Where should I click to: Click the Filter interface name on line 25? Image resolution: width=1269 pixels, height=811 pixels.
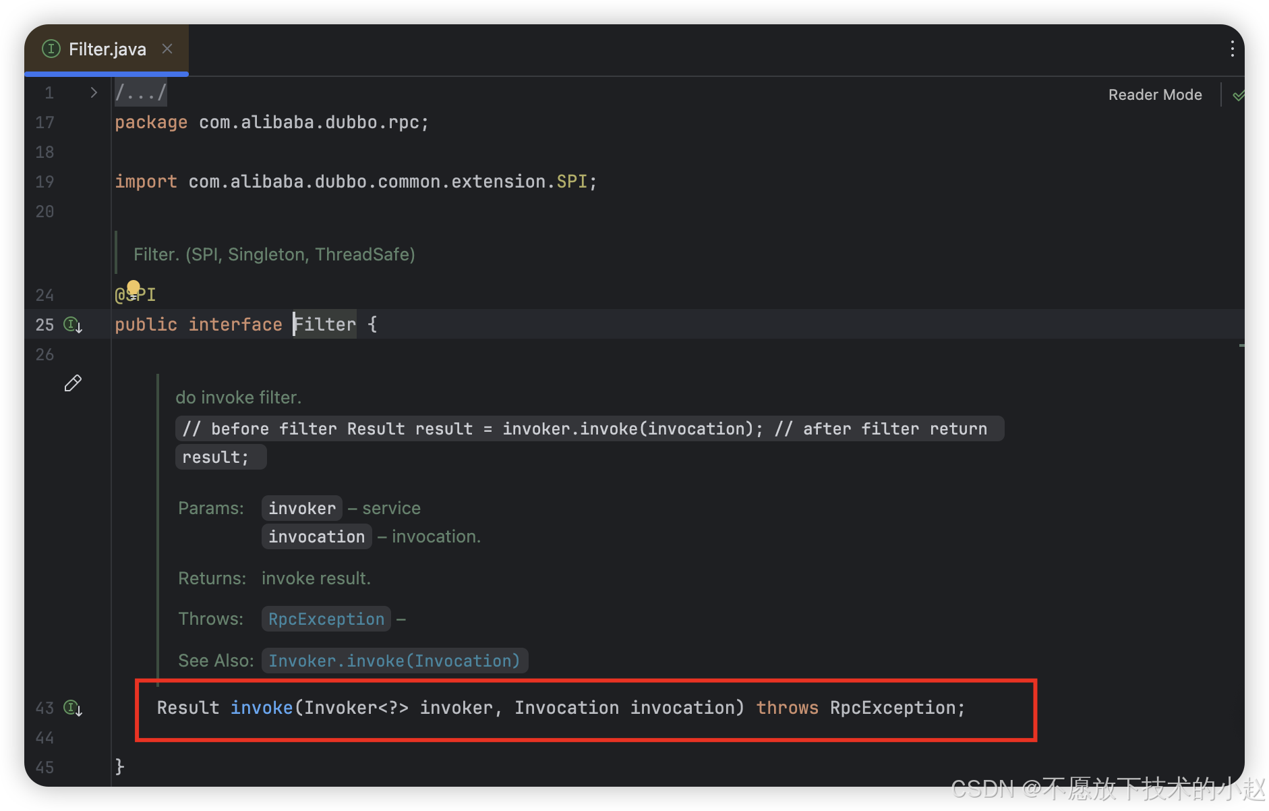(325, 325)
